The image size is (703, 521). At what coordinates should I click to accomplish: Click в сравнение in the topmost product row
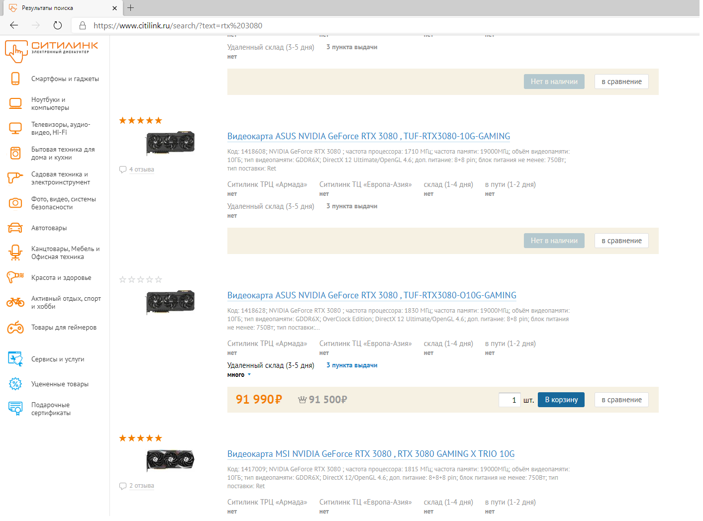click(621, 82)
